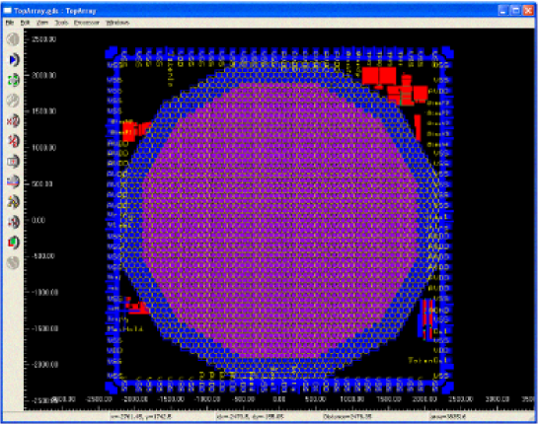
Task: Click the red and green overlapping squares icon
Action: pos(13,243)
